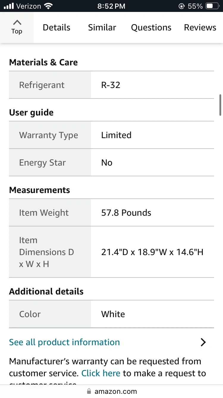Tap the amazon.com address bar

tap(115, 391)
